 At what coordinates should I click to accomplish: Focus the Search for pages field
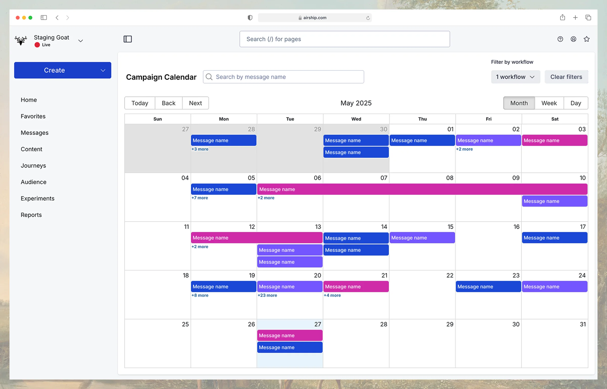[345, 39]
